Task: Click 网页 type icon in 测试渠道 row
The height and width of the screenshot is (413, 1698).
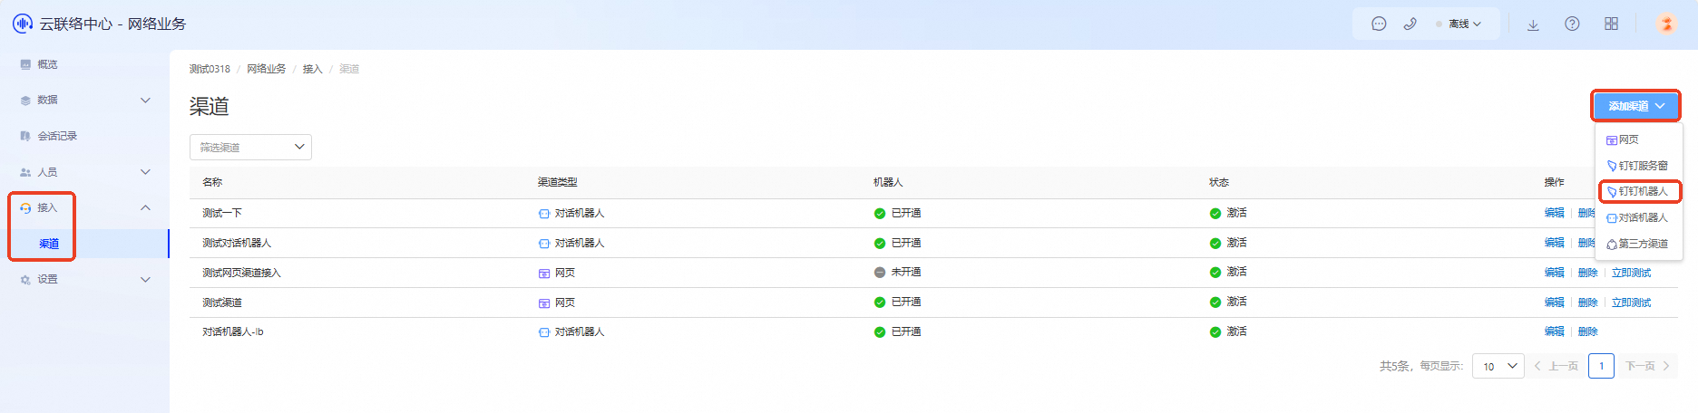Action: click(544, 303)
